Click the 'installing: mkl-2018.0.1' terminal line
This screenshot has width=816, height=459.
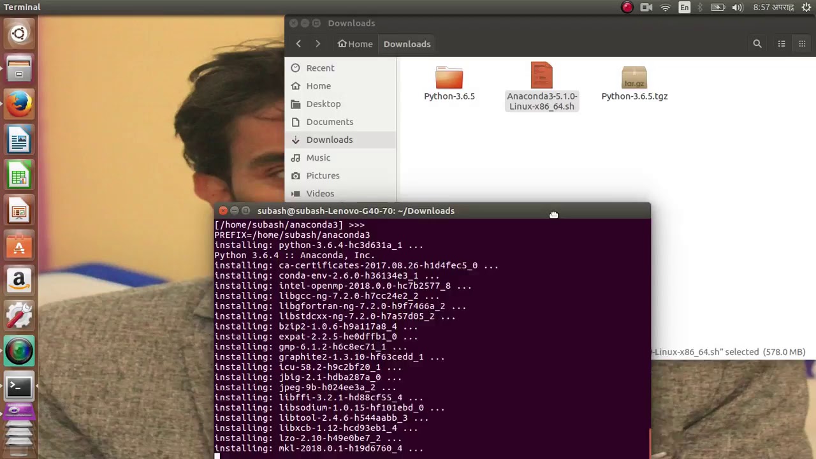click(319, 449)
